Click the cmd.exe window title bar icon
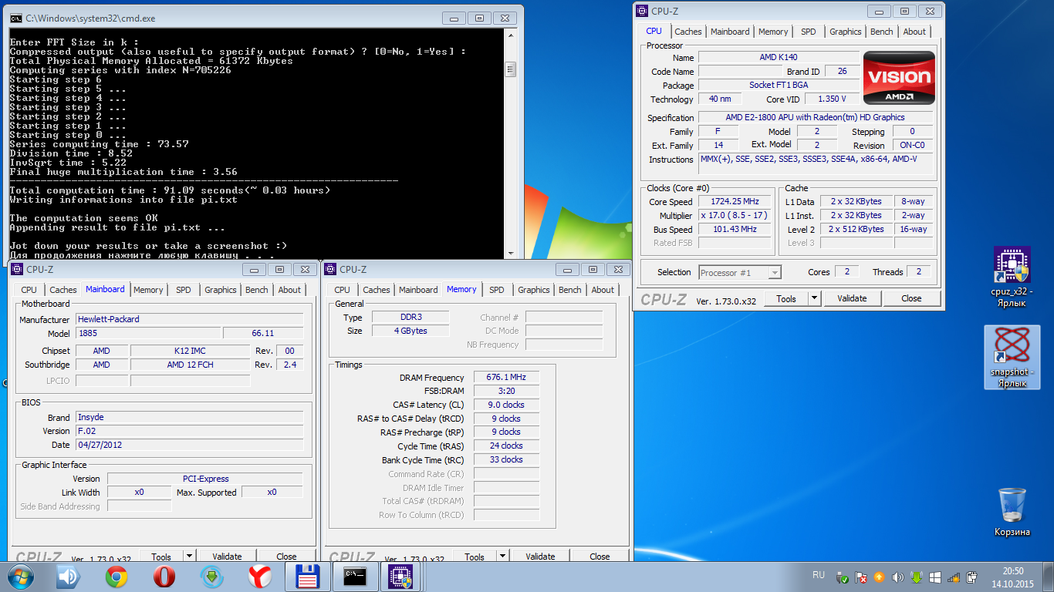1054x592 pixels. coord(15,18)
